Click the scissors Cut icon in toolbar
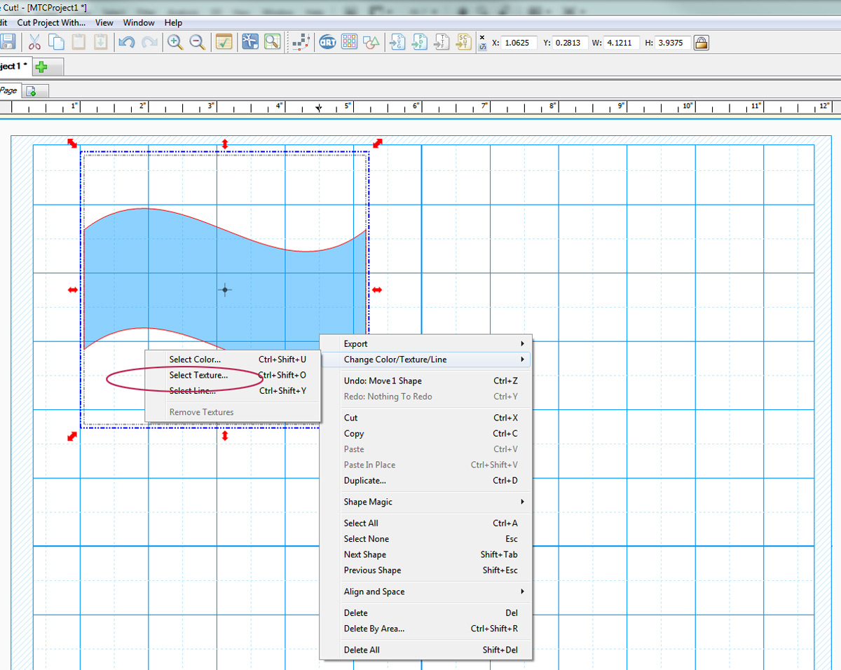This screenshot has height=670, width=841. (34, 42)
